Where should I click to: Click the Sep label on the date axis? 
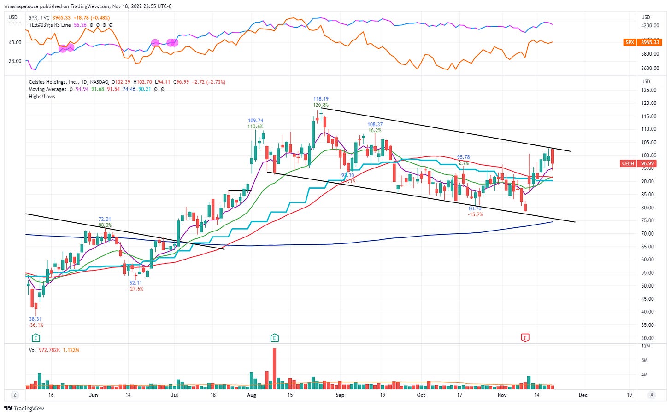pos(340,395)
